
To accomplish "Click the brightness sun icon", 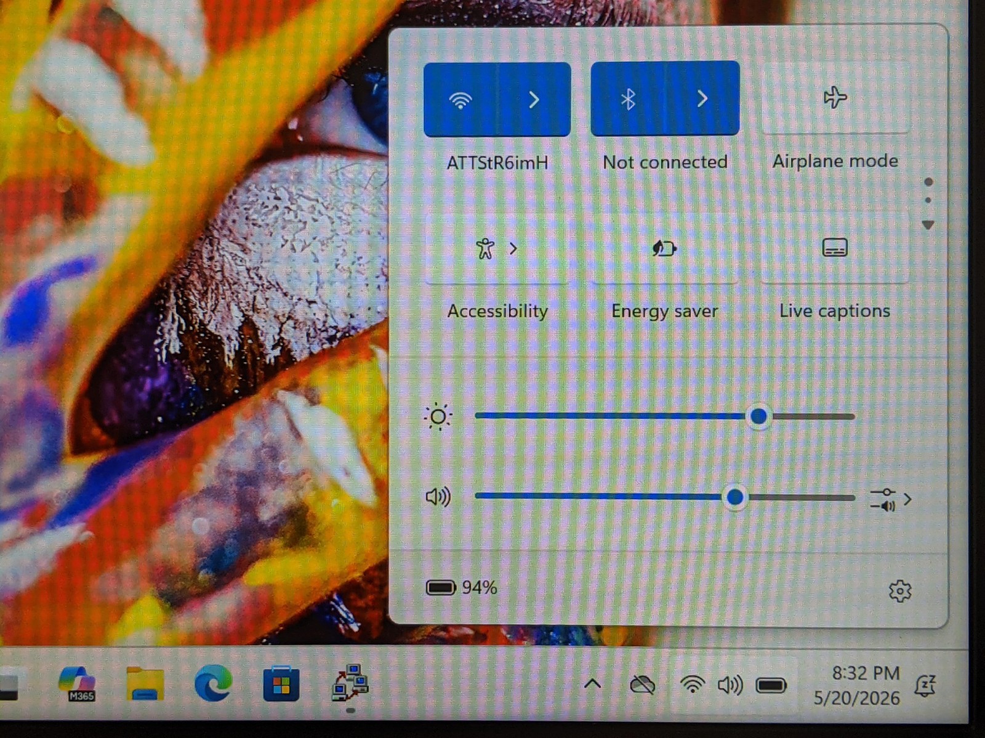I will point(438,417).
